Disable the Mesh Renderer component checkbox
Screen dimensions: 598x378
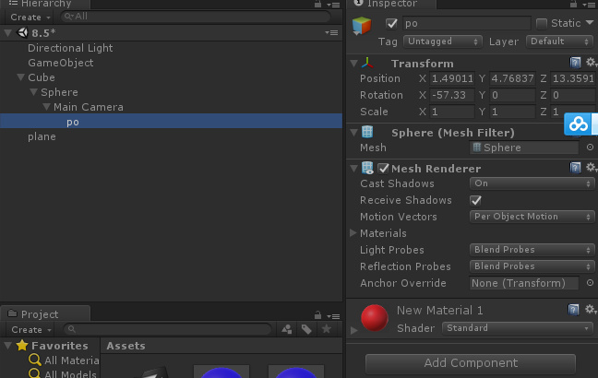coord(383,168)
